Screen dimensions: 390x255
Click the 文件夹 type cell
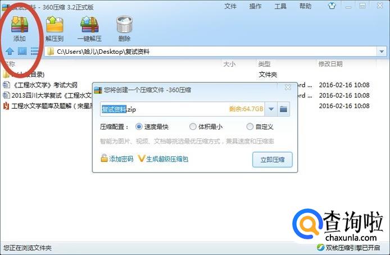268,75
